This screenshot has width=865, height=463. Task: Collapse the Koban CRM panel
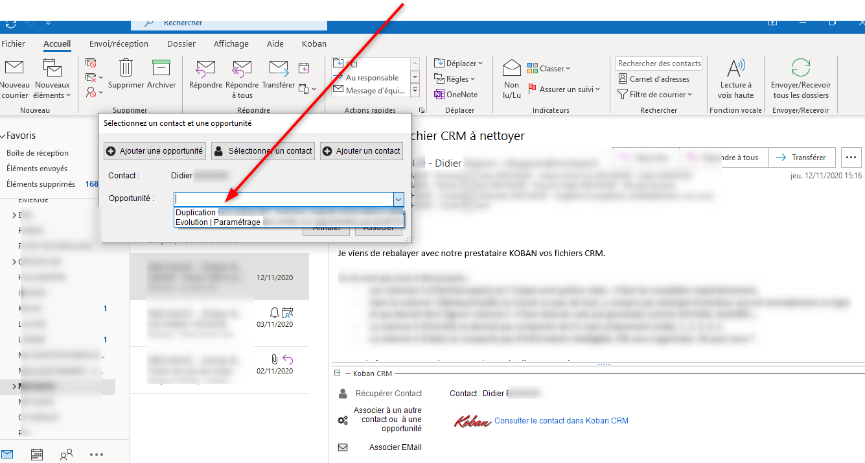tap(337, 374)
